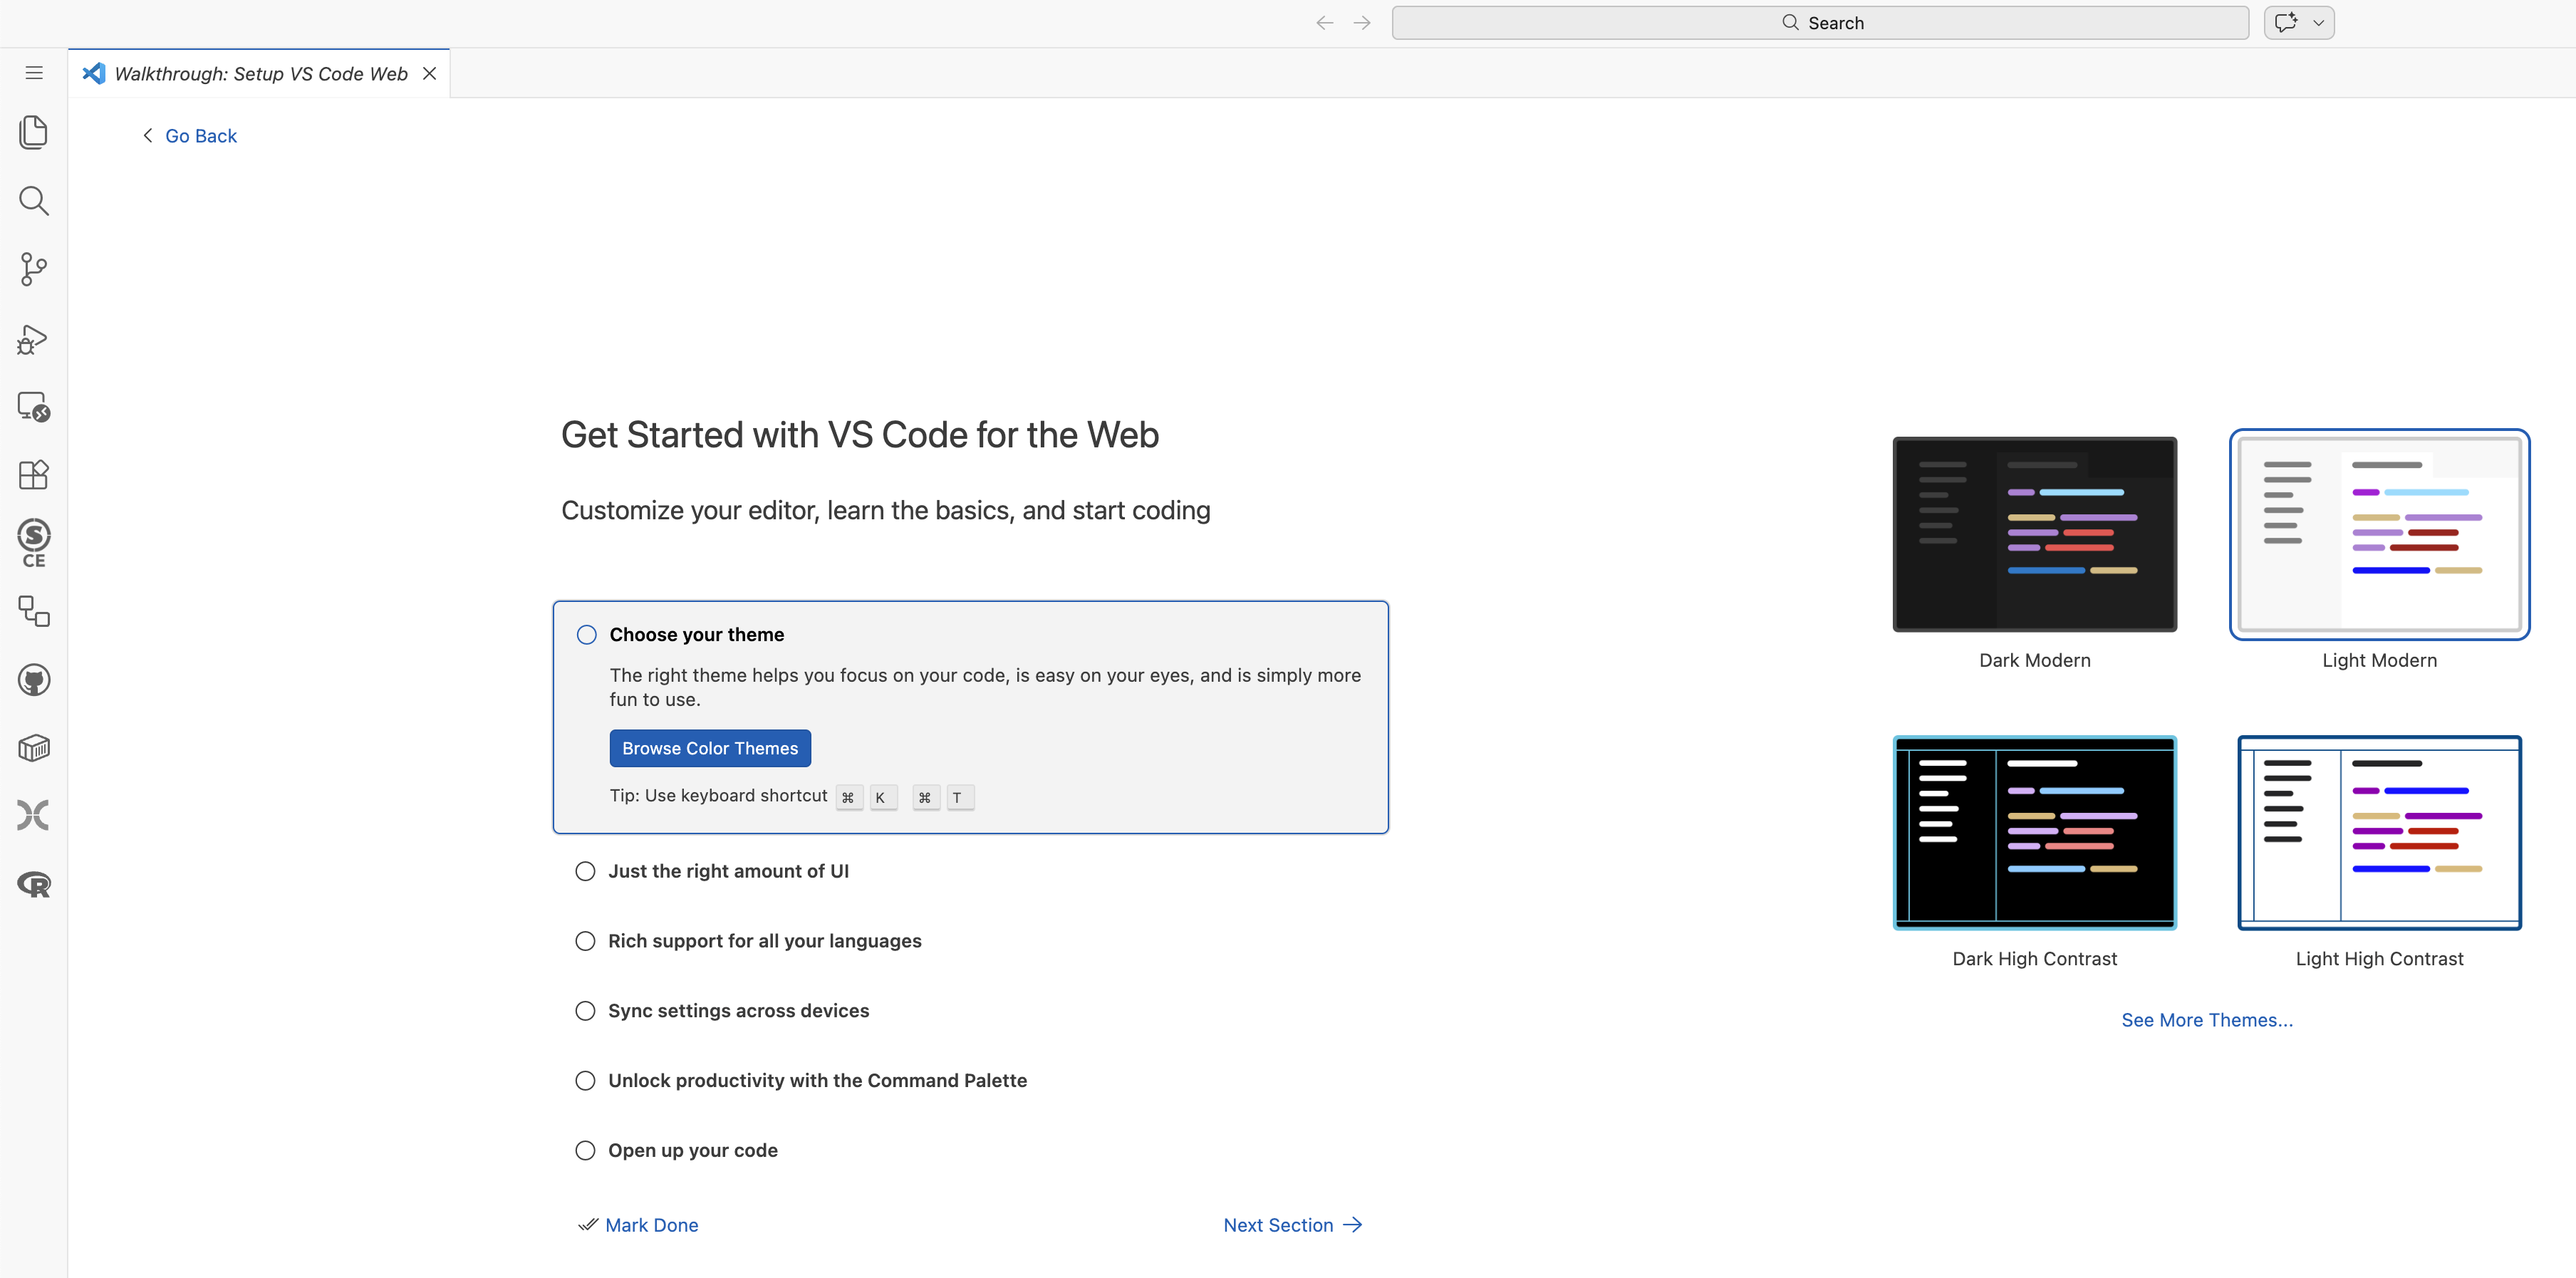This screenshot has height=1278, width=2576.
Task: Select the Dark Modern theme thumbnail
Action: [x=2034, y=534]
